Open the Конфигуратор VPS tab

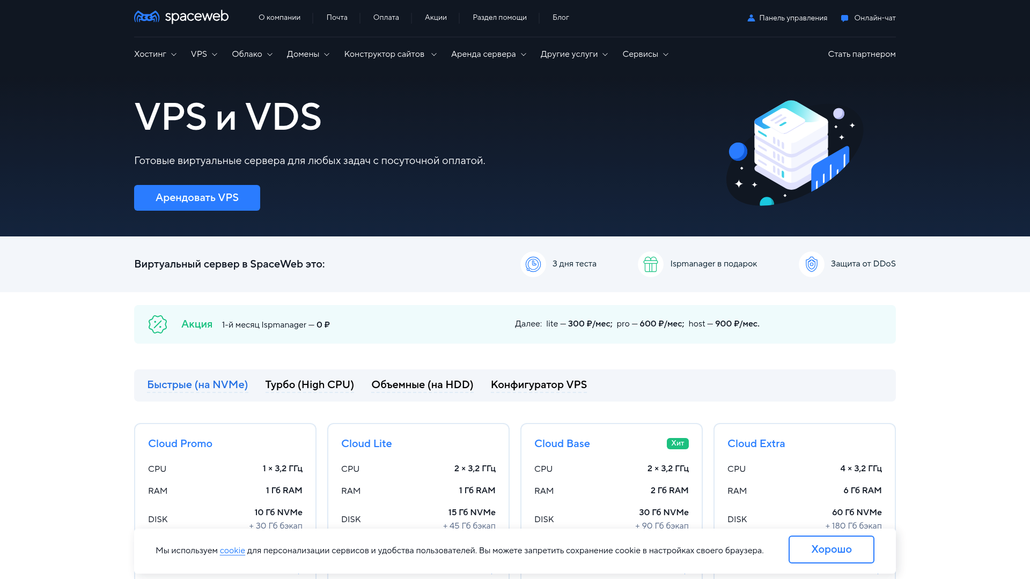click(x=539, y=385)
